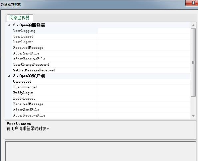Screen dimensions: 198x161
Task: Click the scroll up arrow of the event list
Action: click(x=193, y=25)
